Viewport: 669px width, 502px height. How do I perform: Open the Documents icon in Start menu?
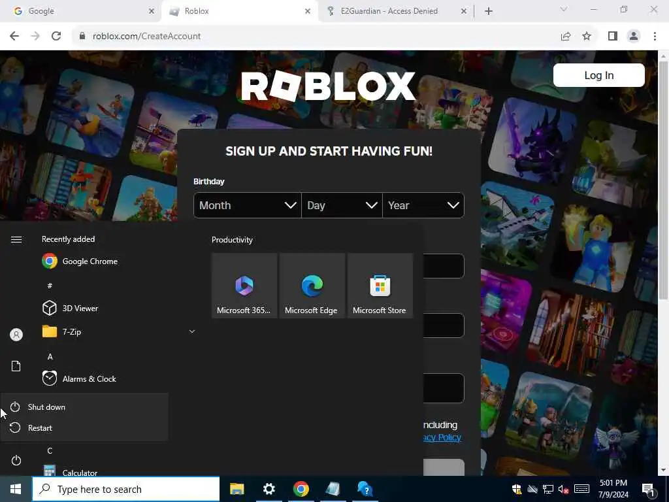click(16, 366)
